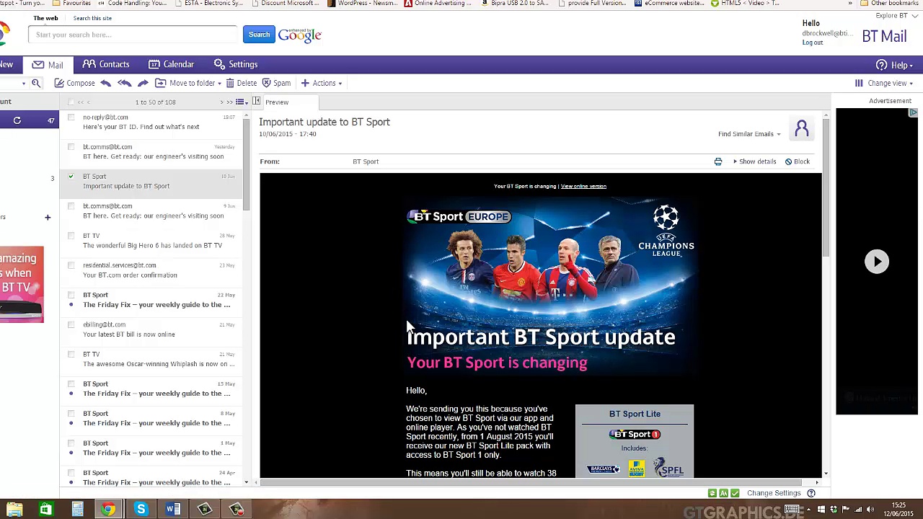Click the View online version link
923x519 pixels.
(583, 186)
